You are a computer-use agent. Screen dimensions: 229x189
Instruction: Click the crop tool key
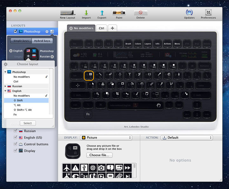tap(116, 95)
